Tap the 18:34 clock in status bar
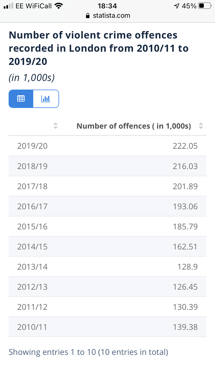This screenshot has height=383, width=215. click(x=107, y=6)
